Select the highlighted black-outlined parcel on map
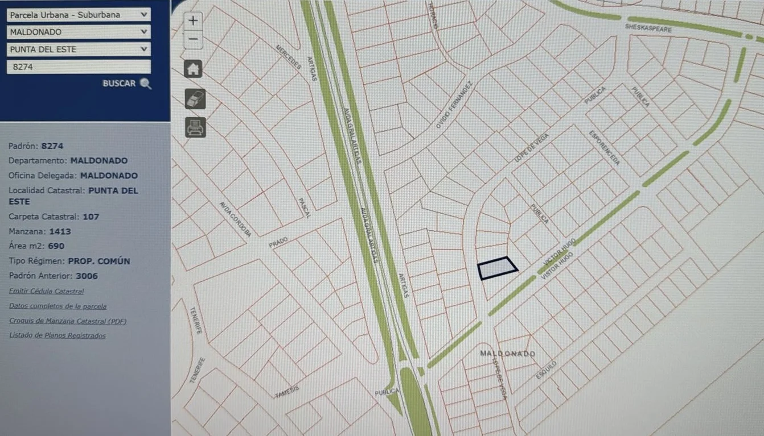764x436 pixels. [496, 268]
